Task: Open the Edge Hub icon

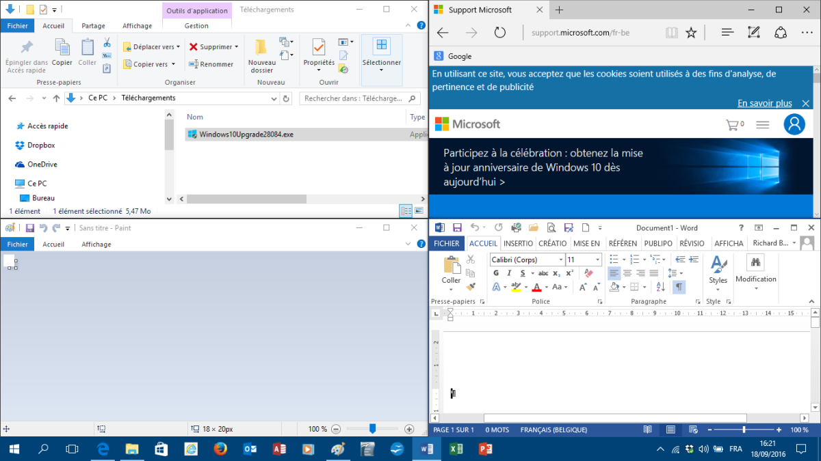Action: pyautogui.click(x=727, y=32)
